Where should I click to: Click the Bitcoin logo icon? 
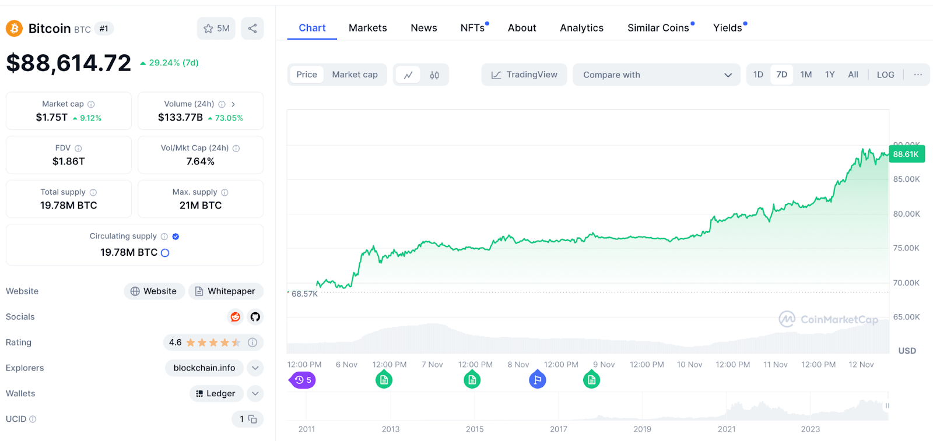(x=14, y=29)
